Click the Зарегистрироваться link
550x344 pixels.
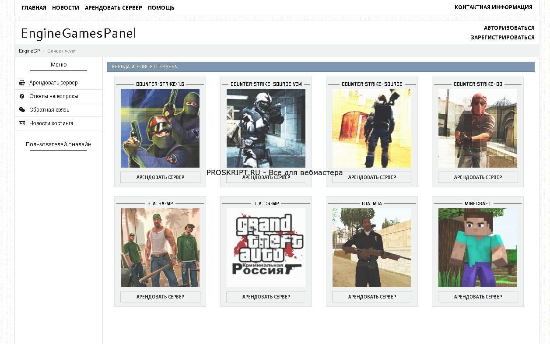click(503, 38)
